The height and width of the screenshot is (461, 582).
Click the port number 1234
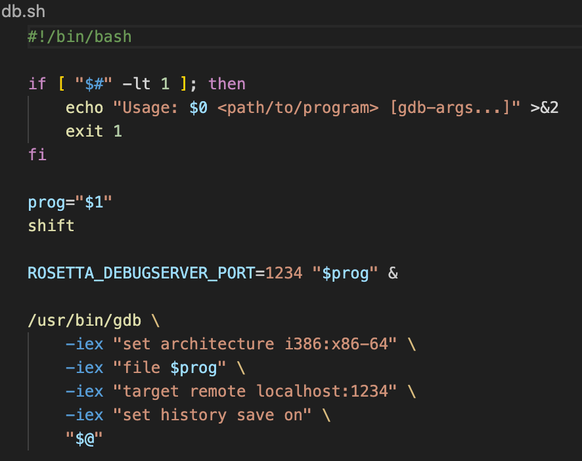[x=286, y=273]
